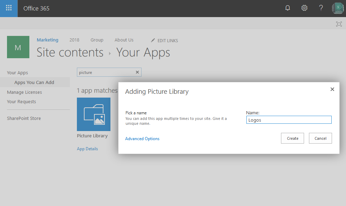Cancel adding the picture library
Image resolution: width=346 pixels, height=206 pixels.
pos(320,138)
